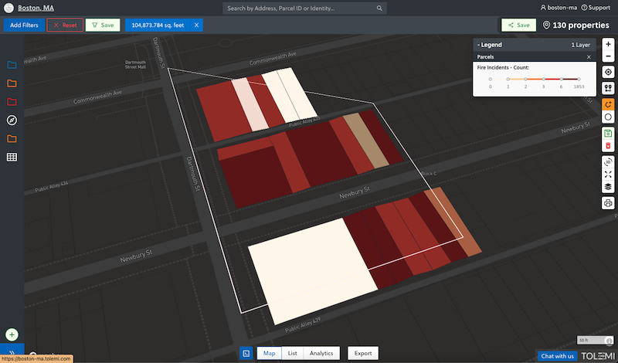Click the blue folder icon in sidebar
618x363 pixels.
coord(12,65)
